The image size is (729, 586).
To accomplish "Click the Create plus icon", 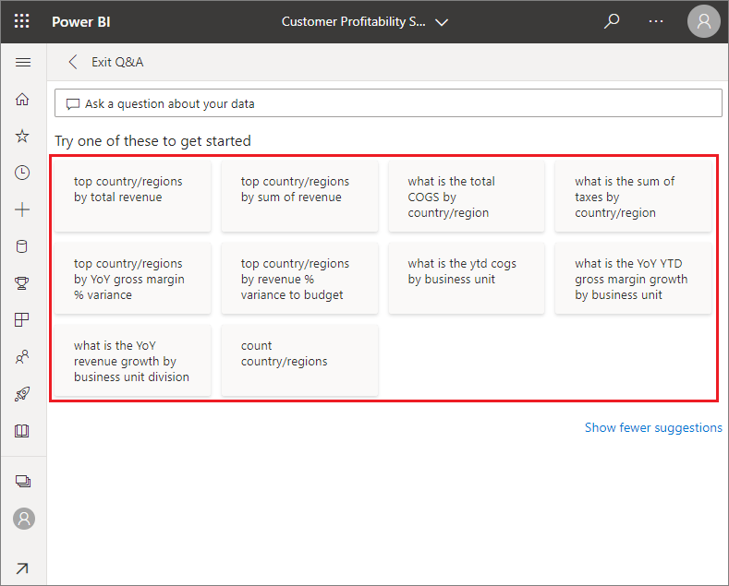I will click(x=23, y=209).
